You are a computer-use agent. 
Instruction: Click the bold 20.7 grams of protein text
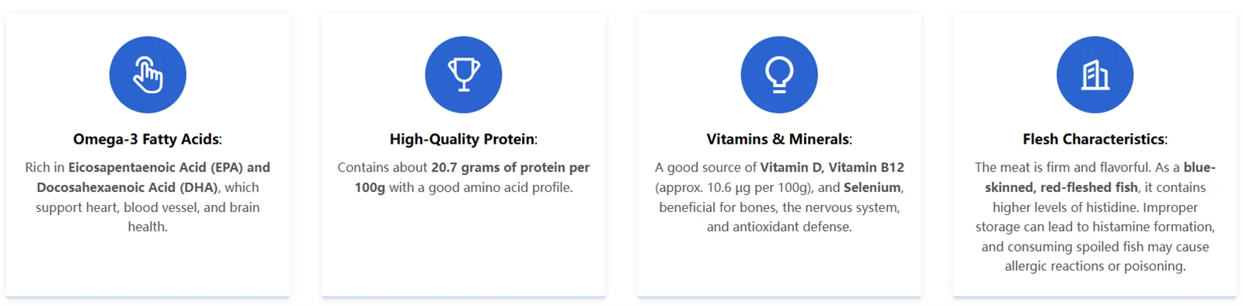click(x=499, y=167)
